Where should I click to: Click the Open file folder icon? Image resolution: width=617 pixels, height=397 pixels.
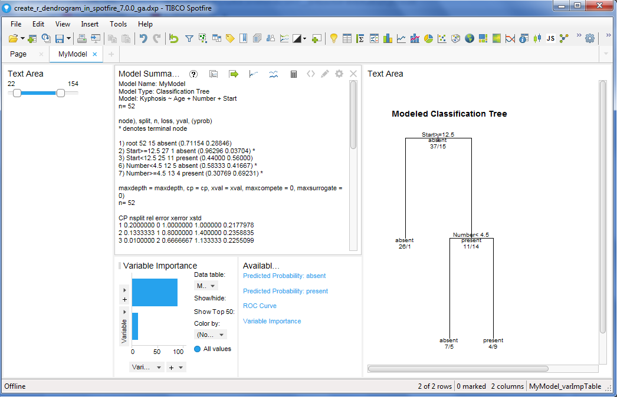pos(12,38)
